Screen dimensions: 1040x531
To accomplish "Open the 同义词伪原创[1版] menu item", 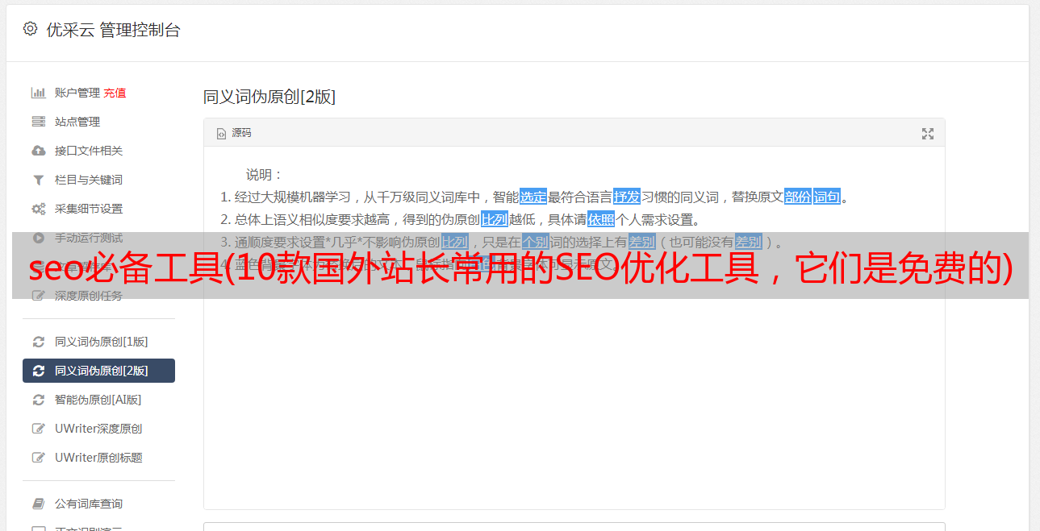I will [x=98, y=342].
